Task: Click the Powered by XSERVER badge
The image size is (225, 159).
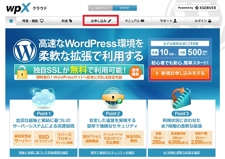Action: coord(197,8)
